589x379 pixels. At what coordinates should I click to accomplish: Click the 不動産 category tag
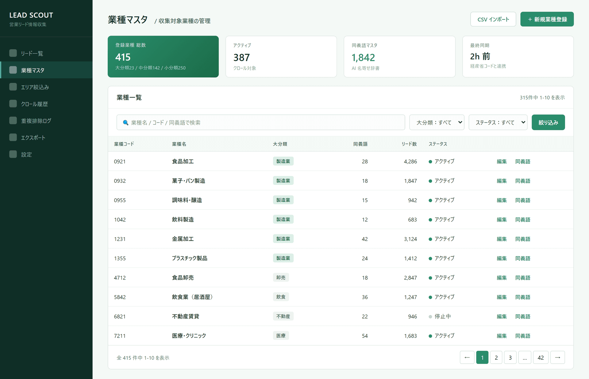(283, 316)
